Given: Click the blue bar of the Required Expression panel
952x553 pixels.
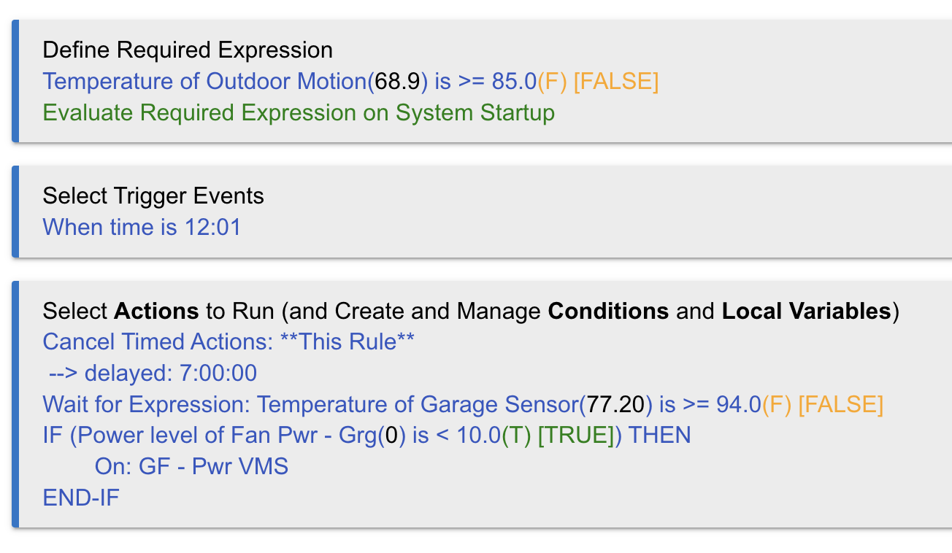Looking at the screenshot, I should (15, 82).
